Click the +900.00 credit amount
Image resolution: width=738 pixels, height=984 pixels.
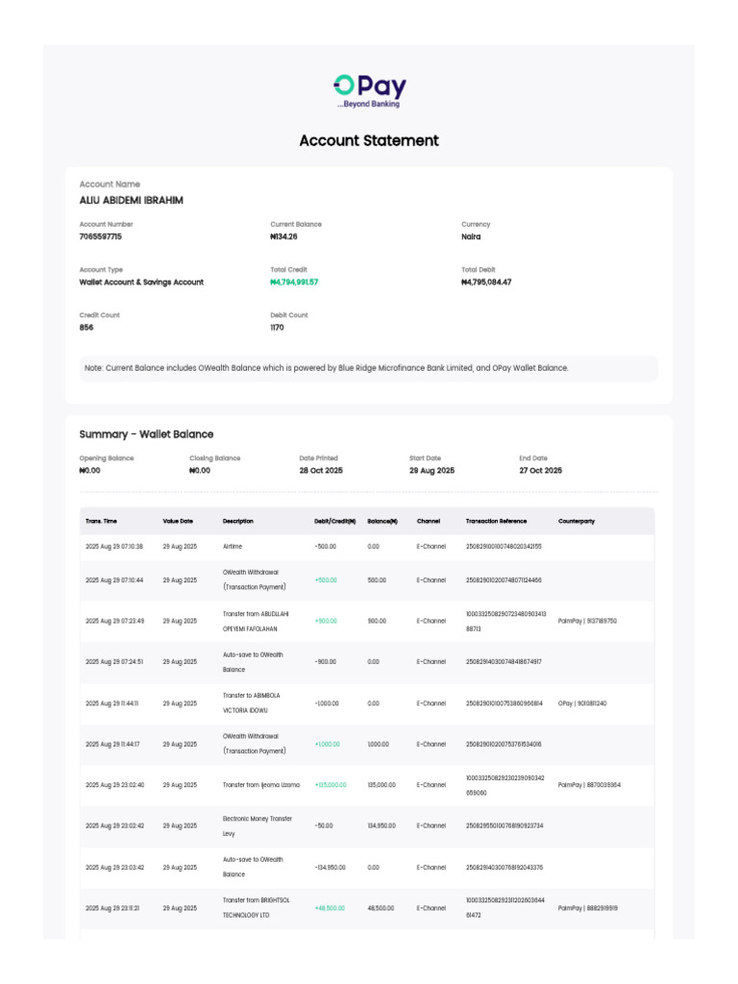click(326, 622)
